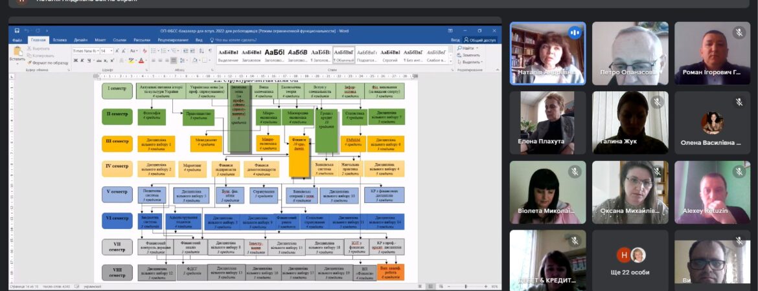
Task: Open the font name Times New Roman dropdown
Action: click(x=98, y=51)
